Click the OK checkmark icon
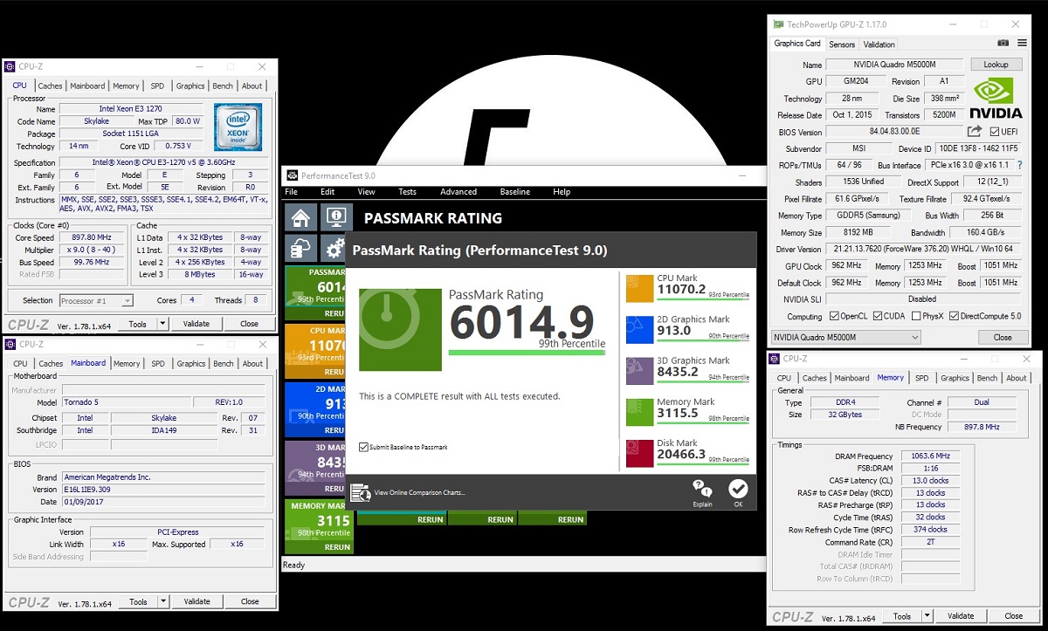Viewport: 1048px width, 631px height. tap(738, 490)
